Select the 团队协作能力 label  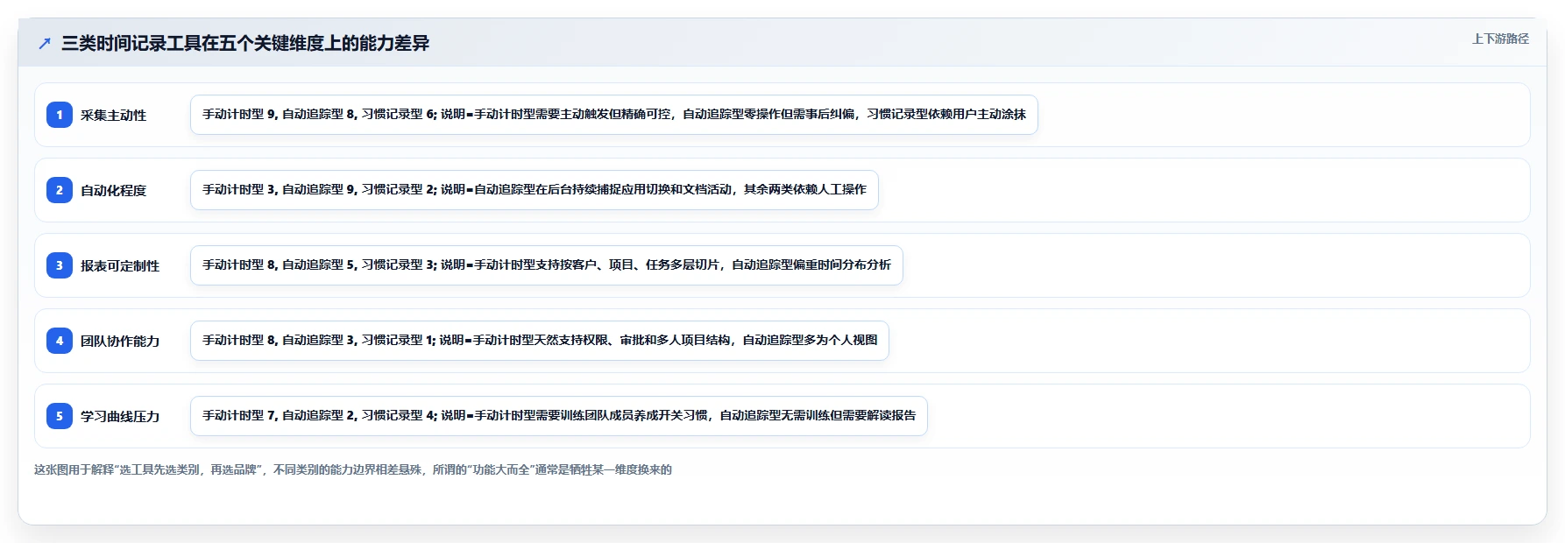pos(120,341)
